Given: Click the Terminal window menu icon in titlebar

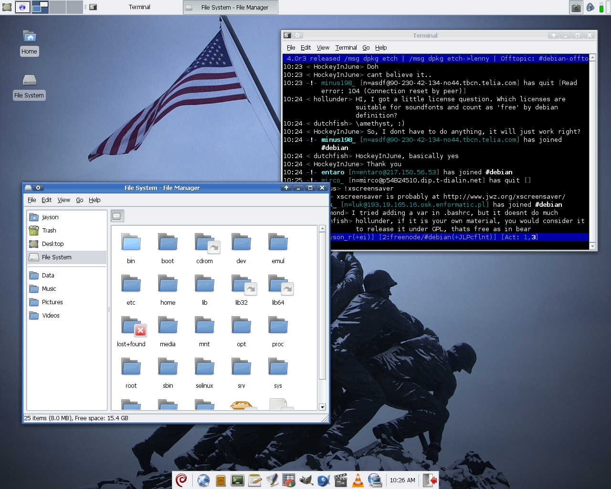Looking at the screenshot, I should [287, 35].
